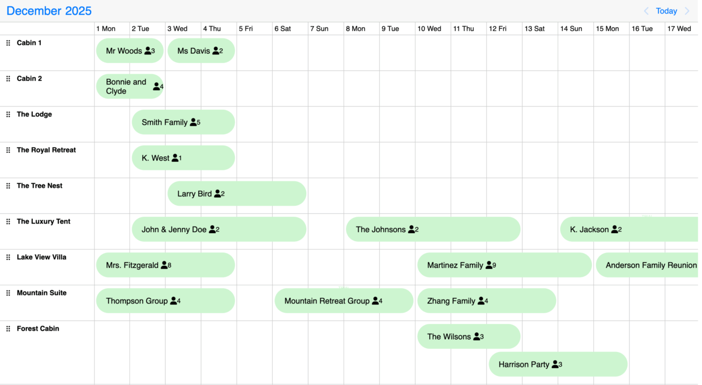Click the Forest Cabin drag handle
Screen dimensions: 702x385
coord(8,328)
